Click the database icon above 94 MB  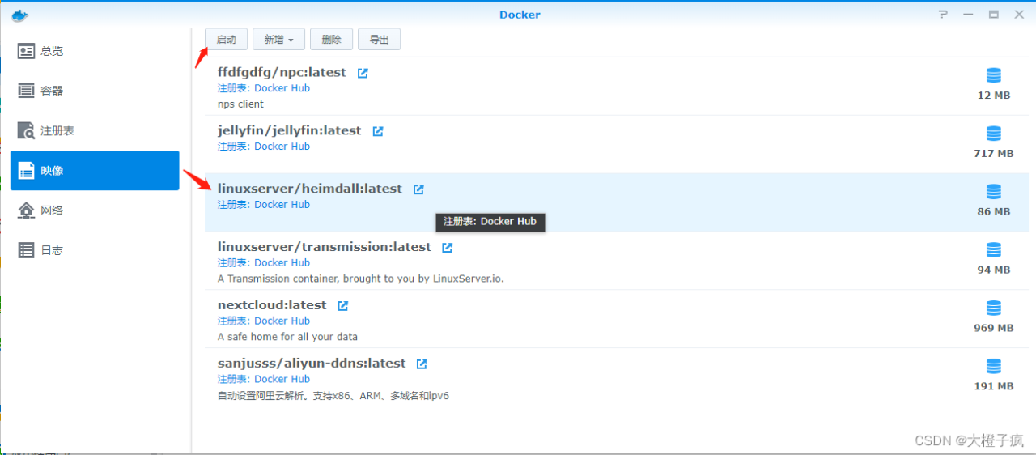pos(994,250)
